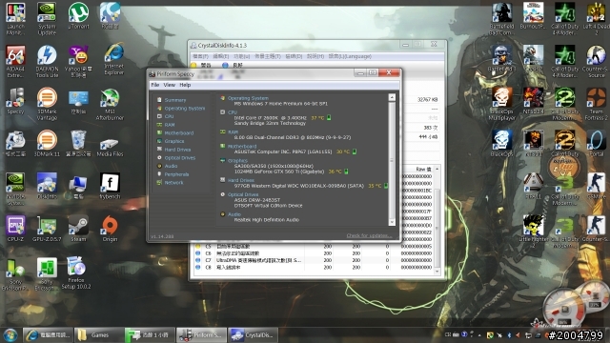Screen dimensions: 610x343
Task: Open 3DMark 11 desktop icon
Action: pos(47,144)
